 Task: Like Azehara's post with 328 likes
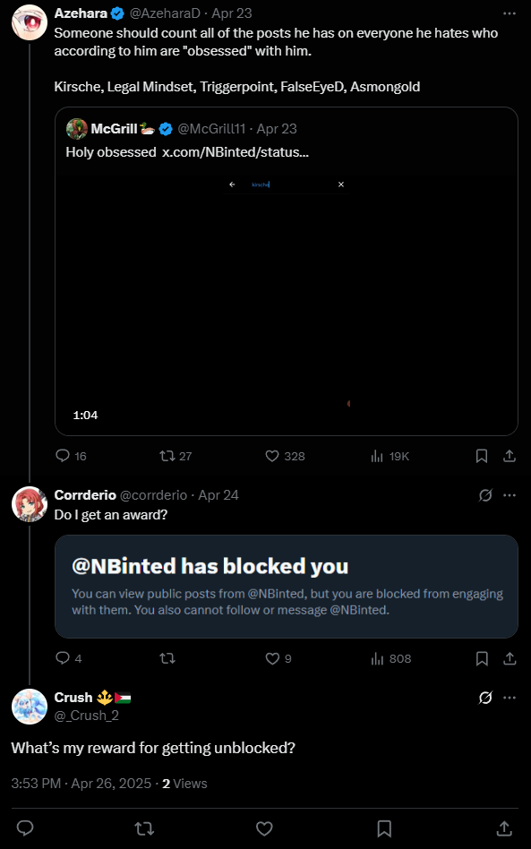[x=285, y=456]
